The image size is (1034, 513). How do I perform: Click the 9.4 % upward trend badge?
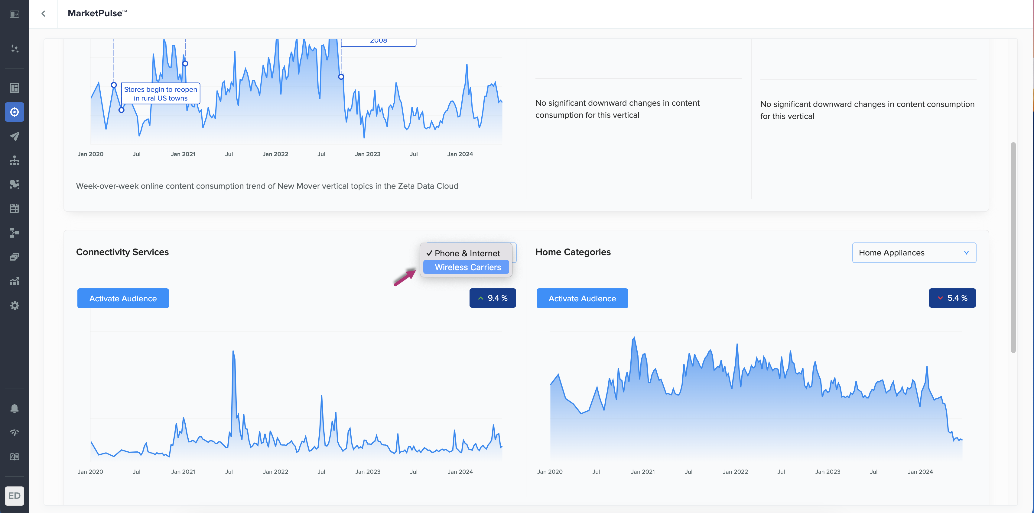click(493, 298)
